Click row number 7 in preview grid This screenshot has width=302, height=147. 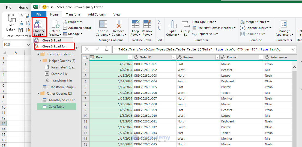85,98
